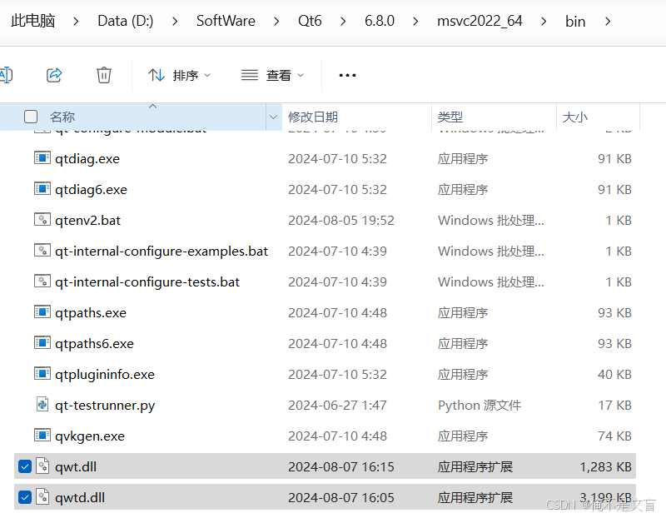Select the qtplugininfo.exe file icon
This screenshot has height=518, width=666.
pos(42,374)
